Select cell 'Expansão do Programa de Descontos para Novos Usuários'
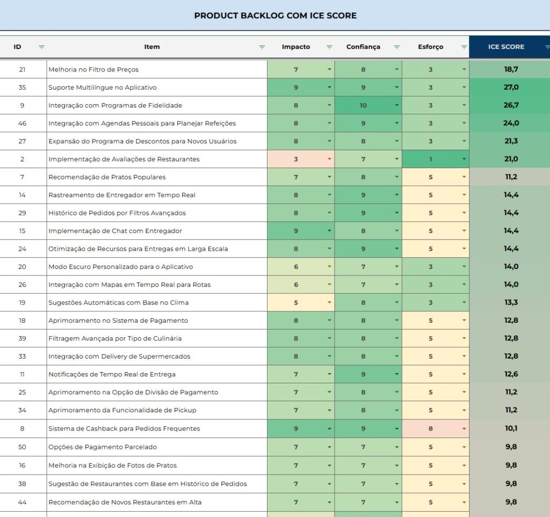 [x=157, y=141]
